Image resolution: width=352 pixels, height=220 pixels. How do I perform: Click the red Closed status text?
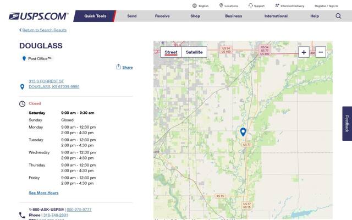[35, 103]
